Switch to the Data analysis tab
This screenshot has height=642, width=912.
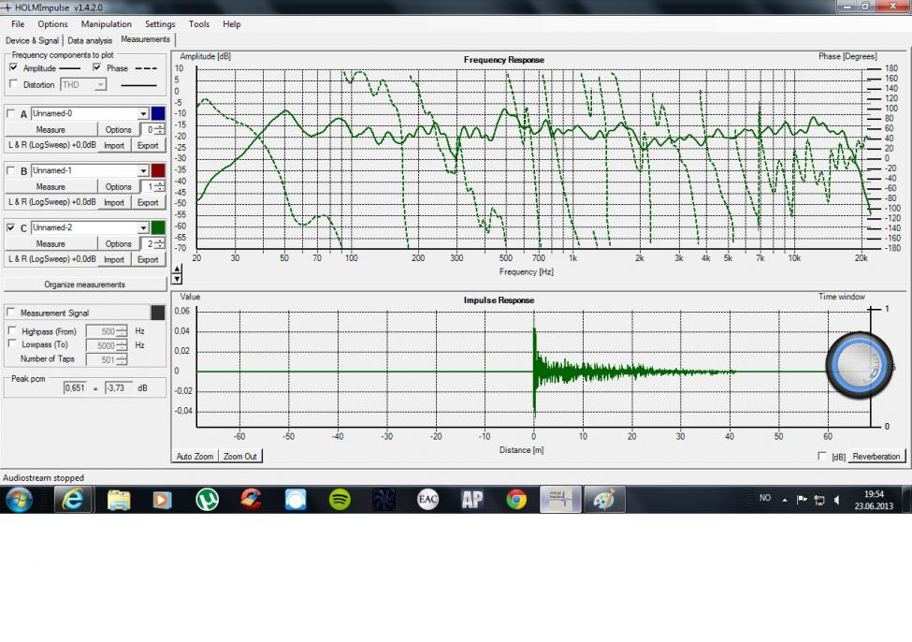coord(90,41)
